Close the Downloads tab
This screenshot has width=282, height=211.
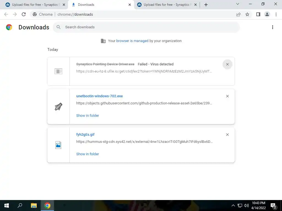pyautogui.click(x=130, y=5)
